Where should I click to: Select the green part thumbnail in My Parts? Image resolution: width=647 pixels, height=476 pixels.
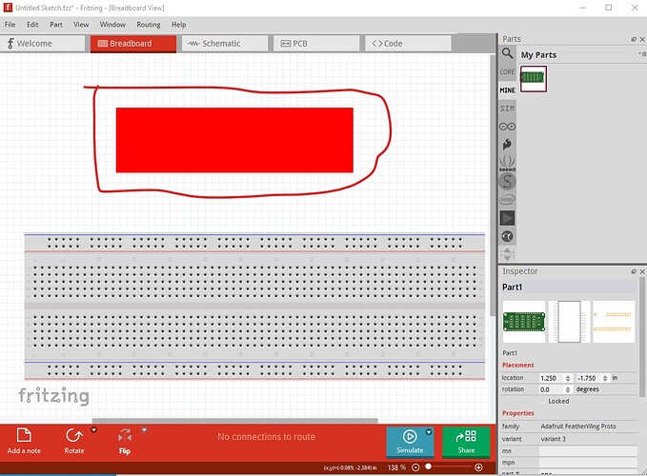point(533,78)
